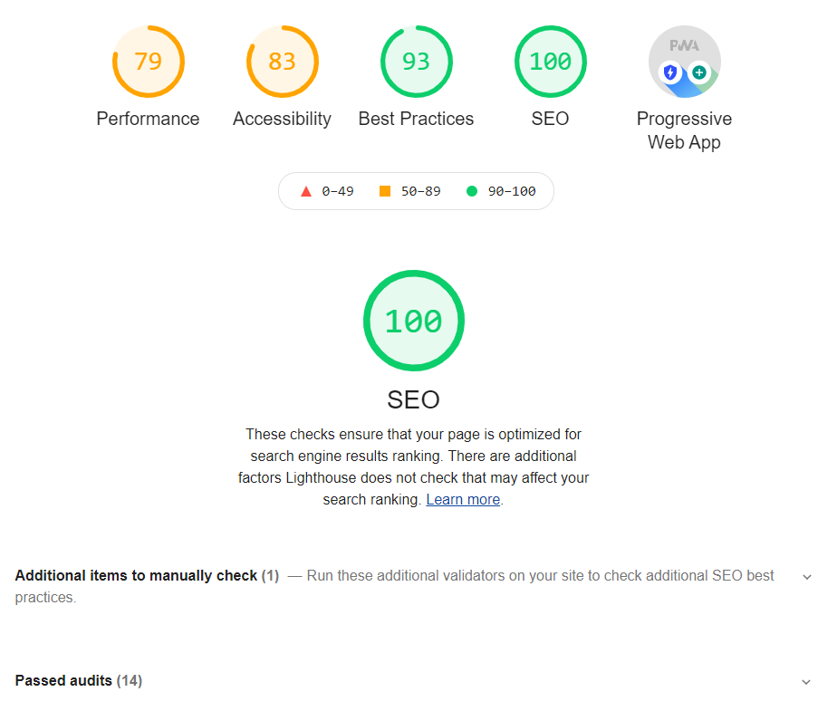Click the SEO gauge in top row
The image size is (837, 711).
[550, 62]
